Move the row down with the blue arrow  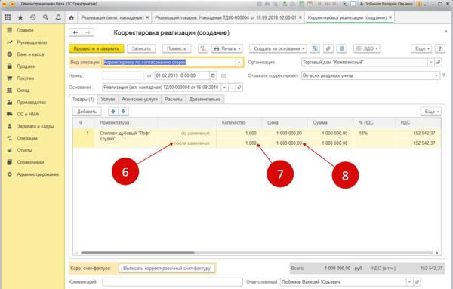123,112
